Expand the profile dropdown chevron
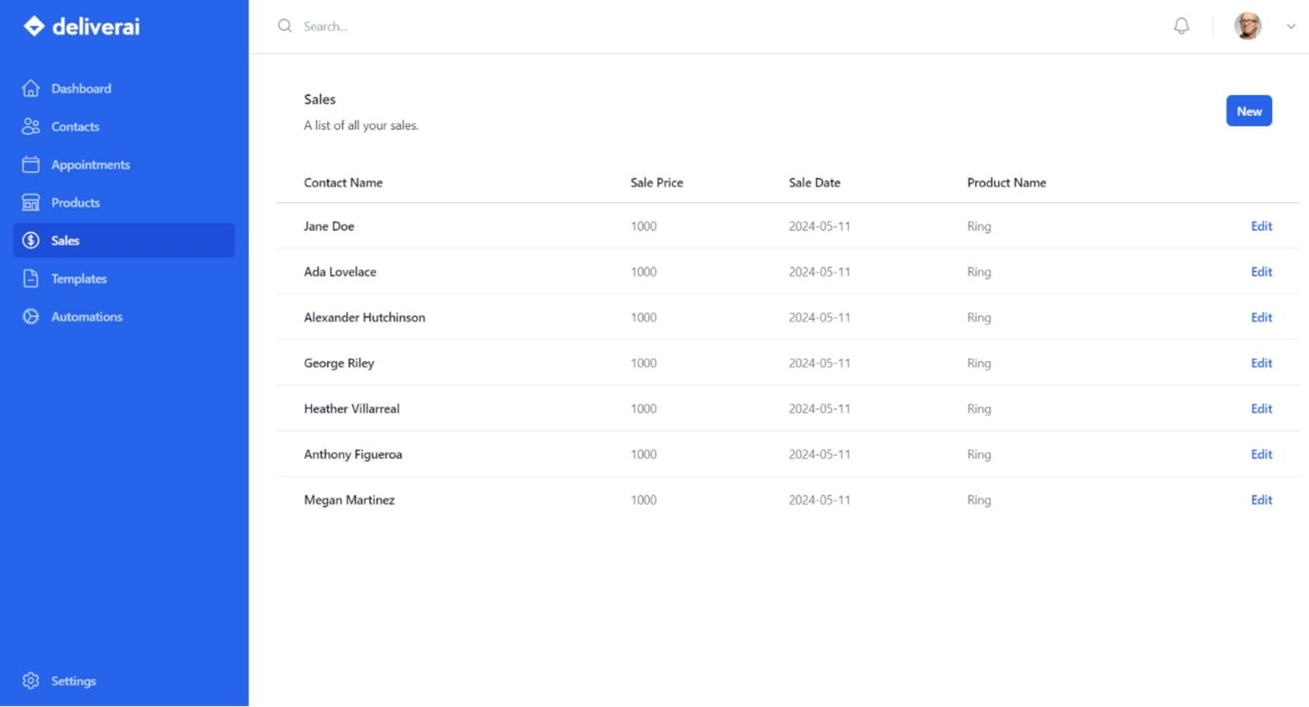The width and height of the screenshot is (1309, 707). pyautogui.click(x=1291, y=27)
